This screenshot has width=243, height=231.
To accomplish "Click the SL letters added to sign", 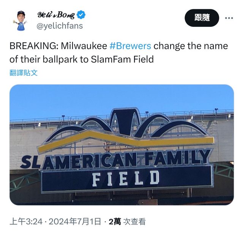I will [x=30, y=162].
